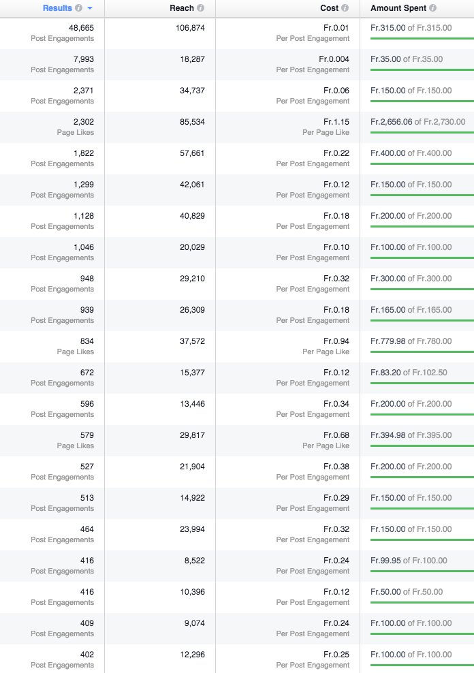Click the Results column header label
This screenshot has height=673, width=474.
57,8
